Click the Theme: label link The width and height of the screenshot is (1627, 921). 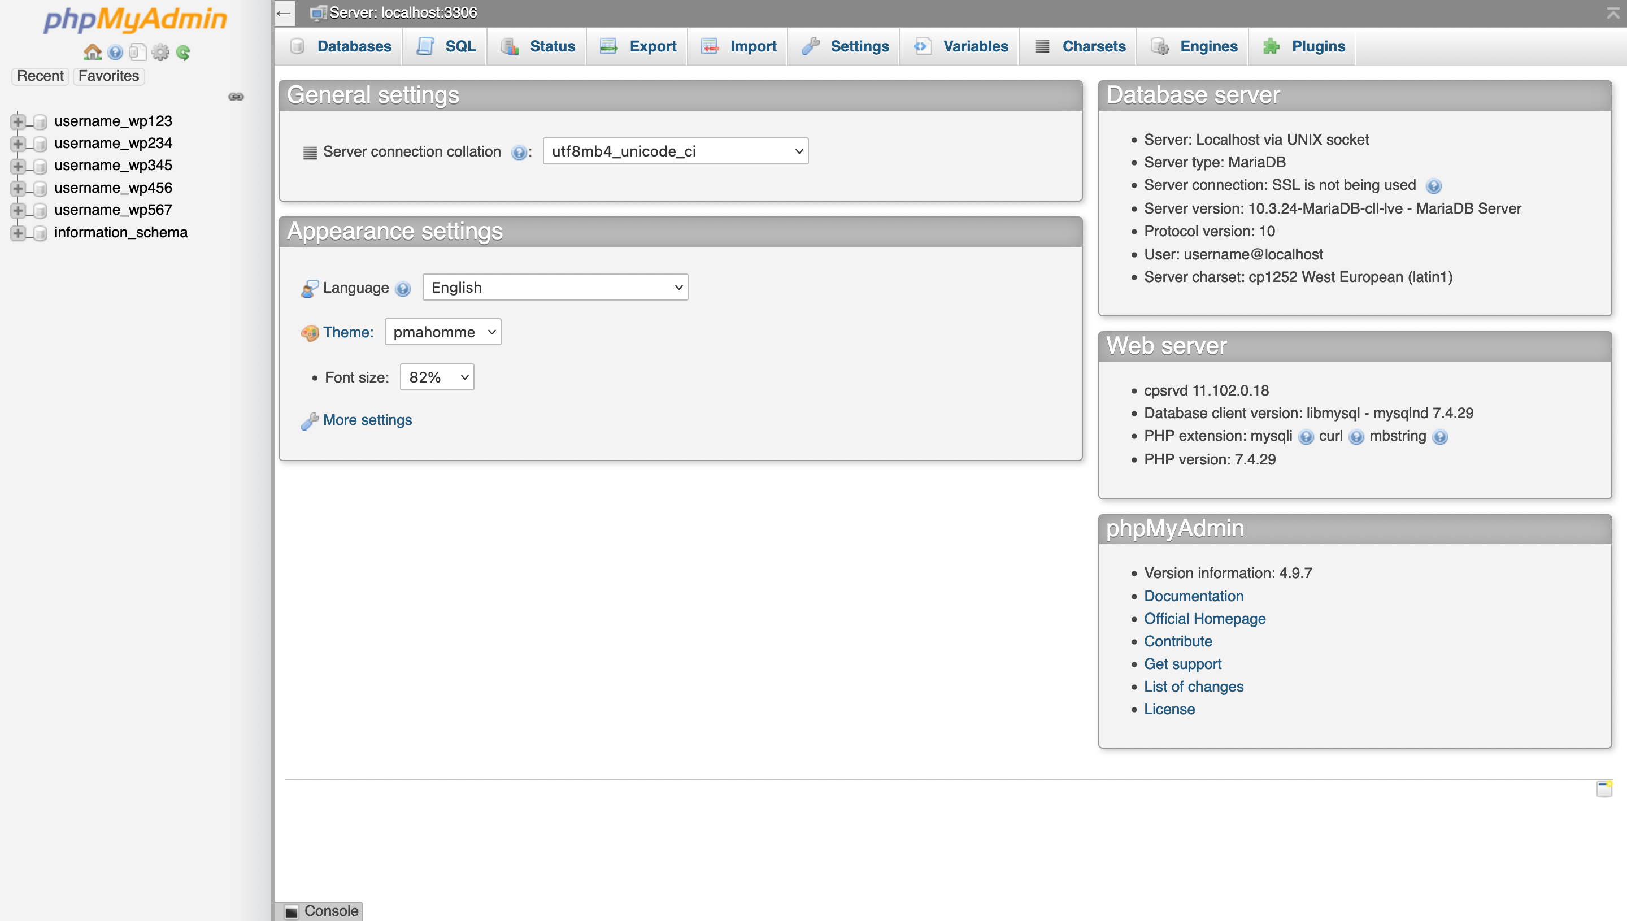(x=348, y=332)
